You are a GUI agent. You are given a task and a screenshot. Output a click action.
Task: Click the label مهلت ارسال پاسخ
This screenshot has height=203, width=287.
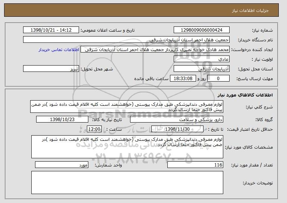255,79
